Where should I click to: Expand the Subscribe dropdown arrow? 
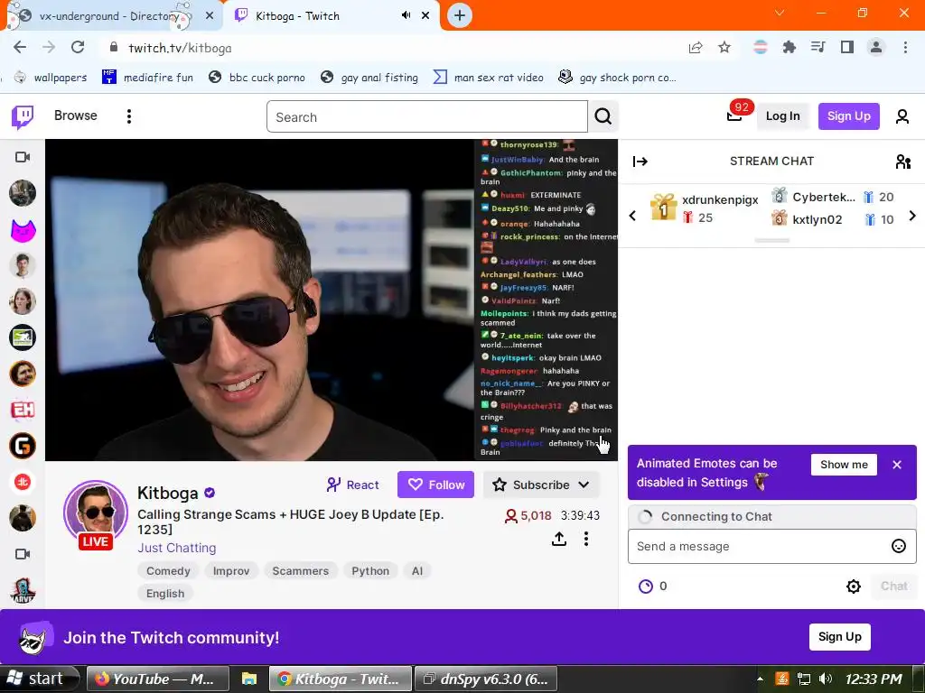(584, 485)
